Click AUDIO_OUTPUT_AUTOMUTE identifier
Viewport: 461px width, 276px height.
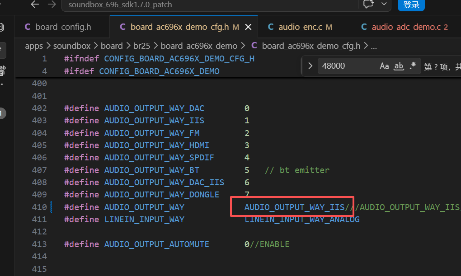(x=157, y=244)
